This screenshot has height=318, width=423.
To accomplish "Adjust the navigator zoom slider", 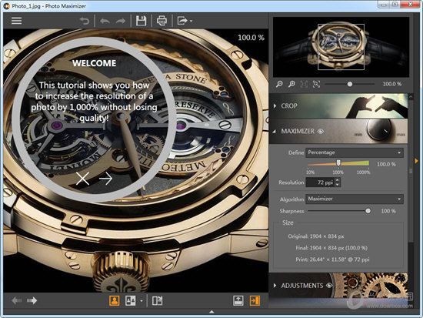I will [350, 84].
